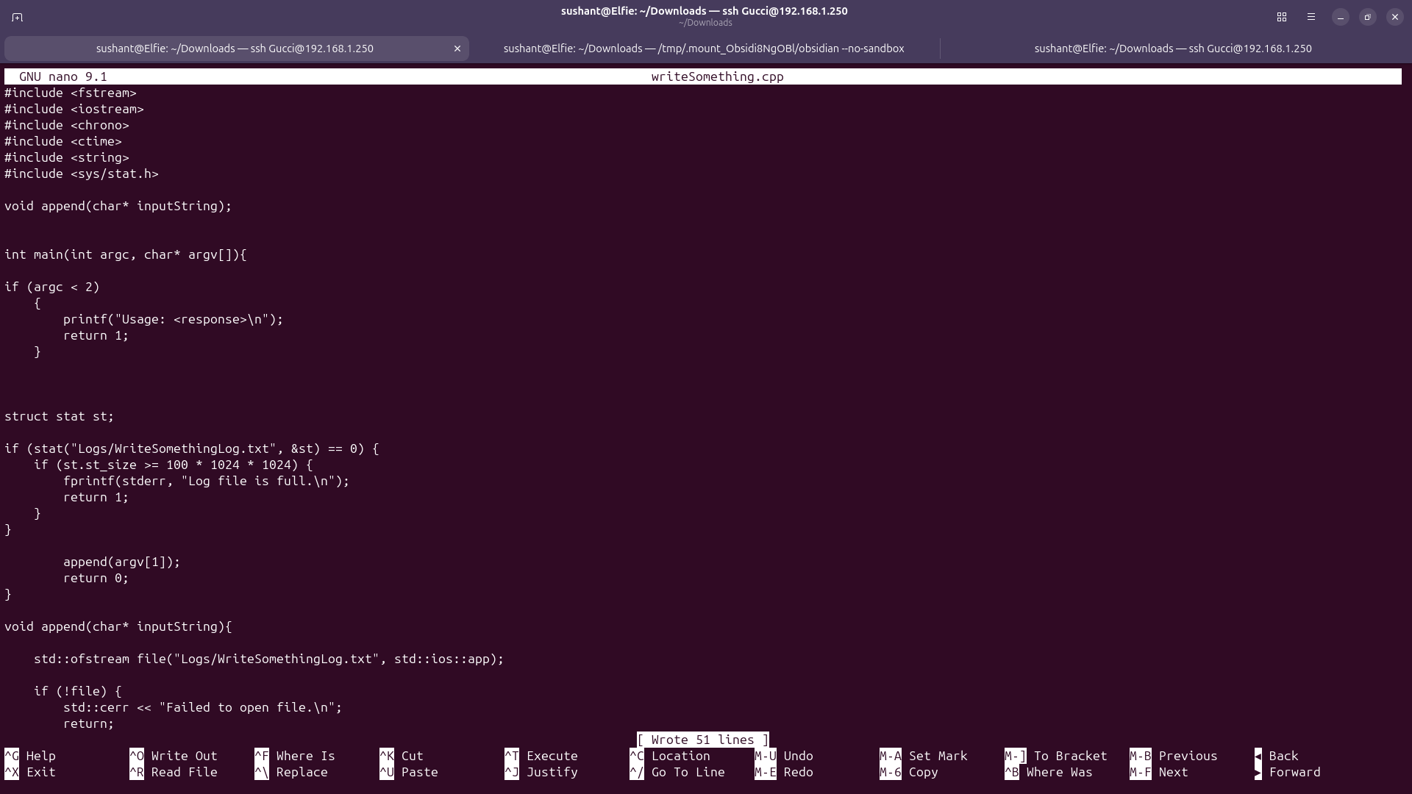Click the ^G Help shortcut
1412x794 pixels.
pyautogui.click(x=30, y=756)
